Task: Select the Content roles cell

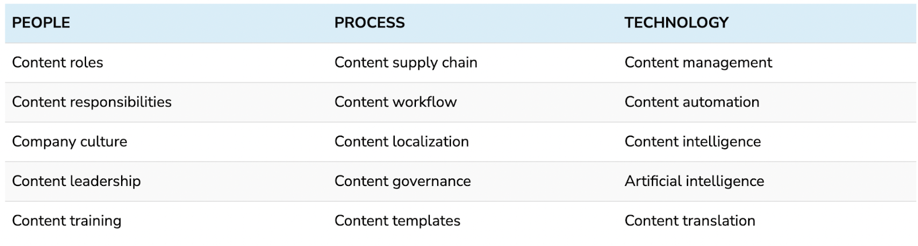Action: pos(57,62)
